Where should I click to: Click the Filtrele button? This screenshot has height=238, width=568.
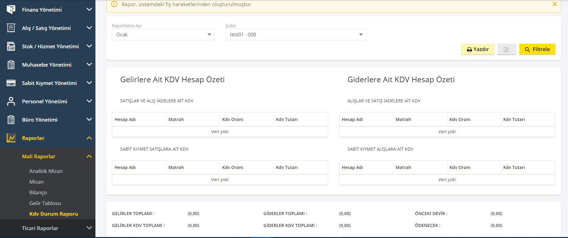537,49
